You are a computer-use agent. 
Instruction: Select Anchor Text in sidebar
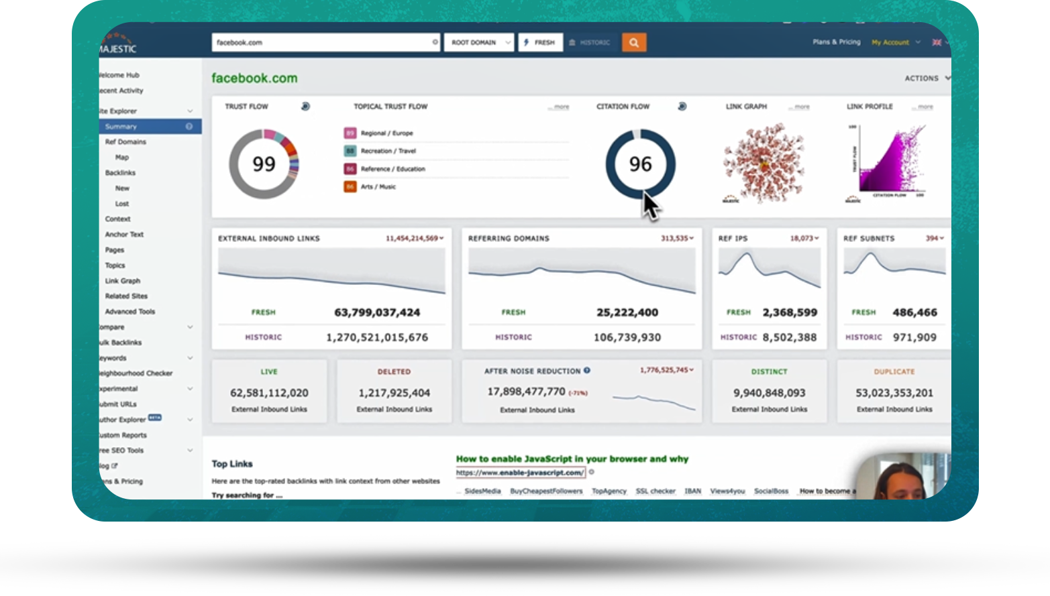pos(124,235)
